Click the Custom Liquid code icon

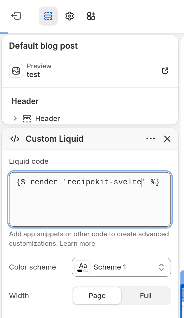(x=15, y=139)
